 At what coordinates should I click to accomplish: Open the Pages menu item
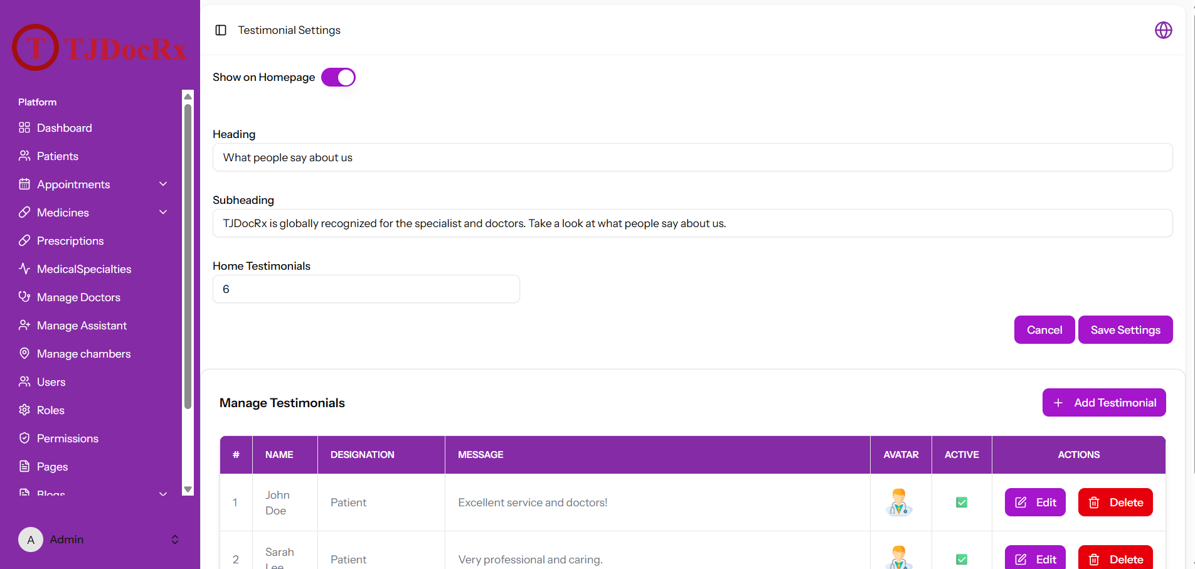tap(93, 467)
